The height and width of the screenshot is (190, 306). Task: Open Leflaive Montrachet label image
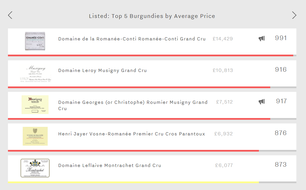(x=35, y=168)
